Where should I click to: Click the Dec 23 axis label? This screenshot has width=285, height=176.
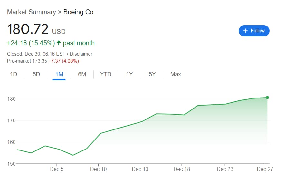click(225, 169)
